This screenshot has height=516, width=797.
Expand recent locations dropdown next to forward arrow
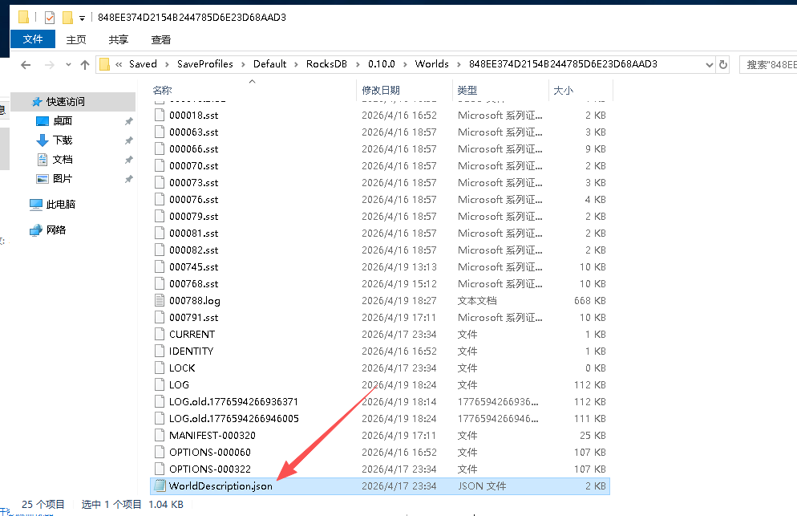(x=67, y=65)
